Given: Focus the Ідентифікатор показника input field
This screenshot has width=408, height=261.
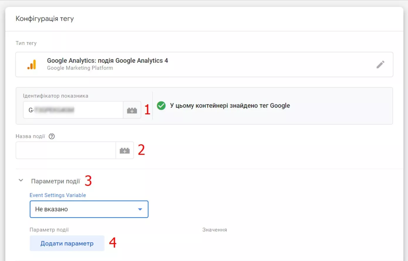Looking at the screenshot, I should [73, 110].
